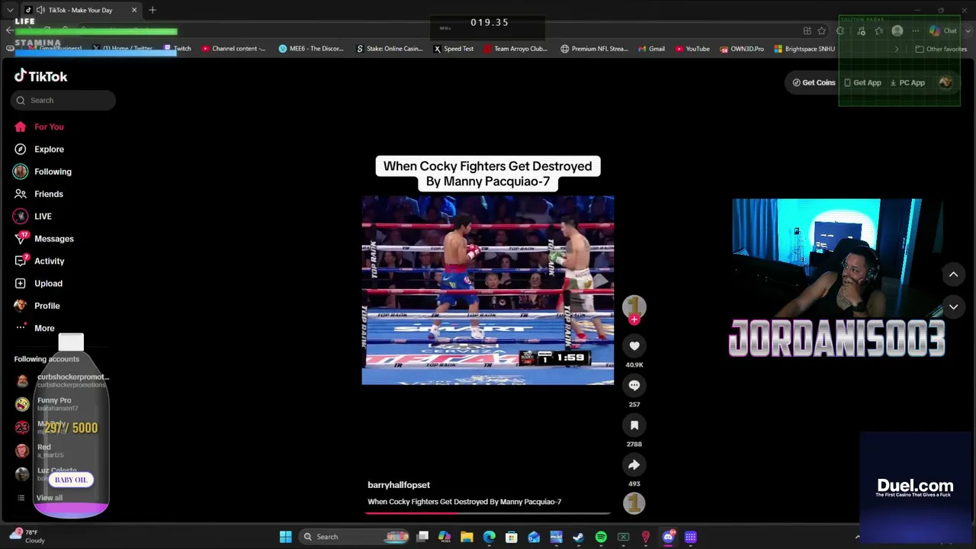
Task: Open the Windows Start menu
Action: (285, 537)
